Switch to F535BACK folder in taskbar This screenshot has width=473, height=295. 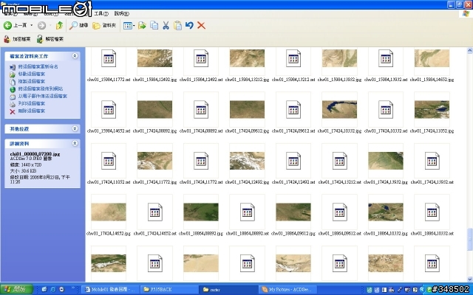tap(169, 290)
